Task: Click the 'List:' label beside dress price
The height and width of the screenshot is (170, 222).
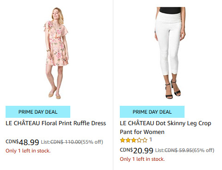Action: coord(46,142)
